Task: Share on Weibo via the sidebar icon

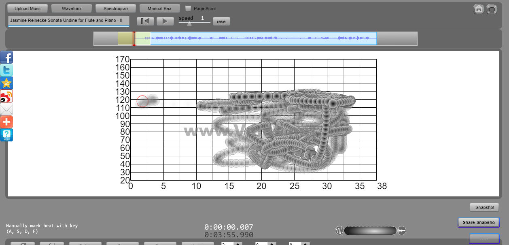Action: point(6,96)
